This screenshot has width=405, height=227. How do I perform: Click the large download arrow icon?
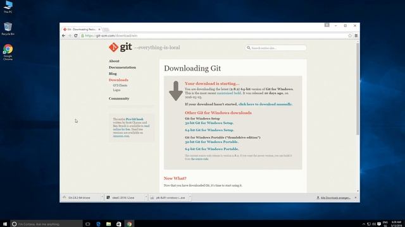pos(176,91)
